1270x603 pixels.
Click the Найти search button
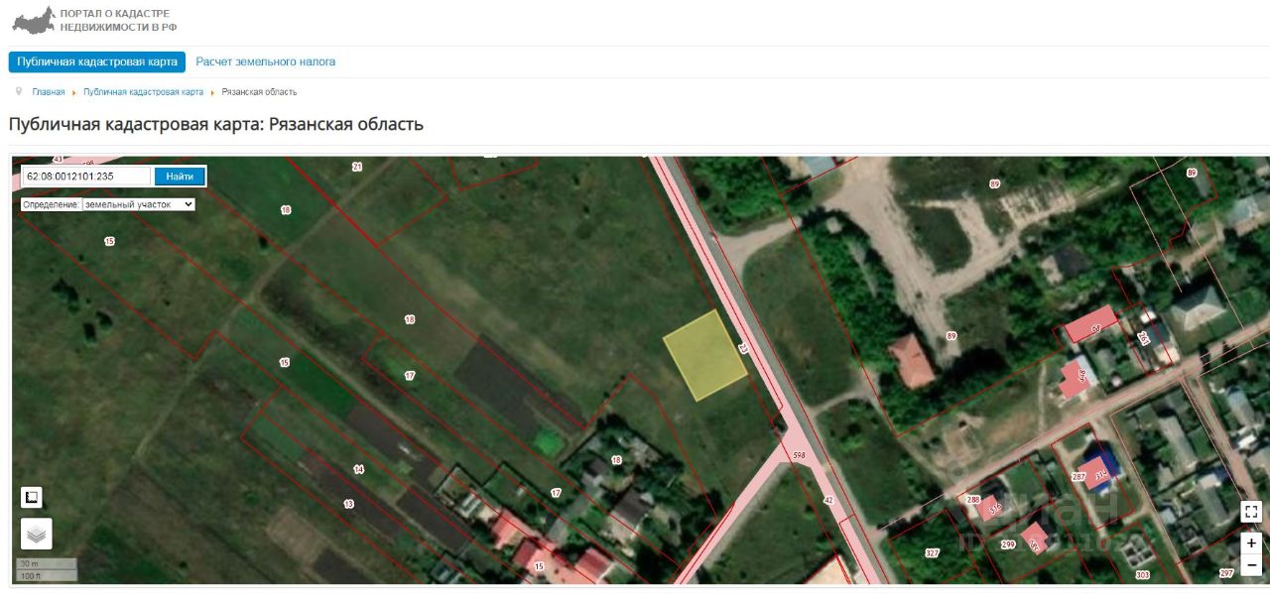tap(180, 177)
